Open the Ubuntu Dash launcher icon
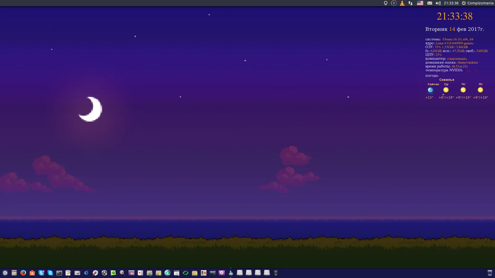495x278 pixels. point(5,273)
